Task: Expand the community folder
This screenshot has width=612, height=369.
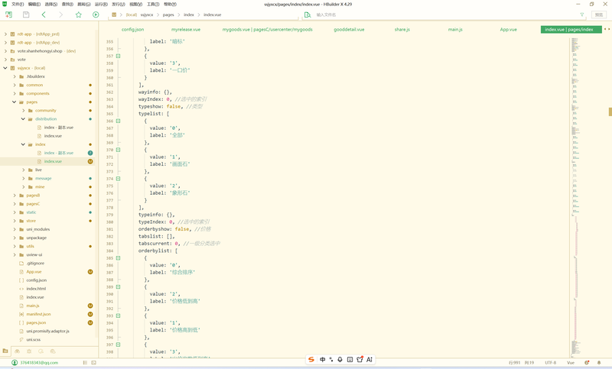Action: click(x=23, y=110)
